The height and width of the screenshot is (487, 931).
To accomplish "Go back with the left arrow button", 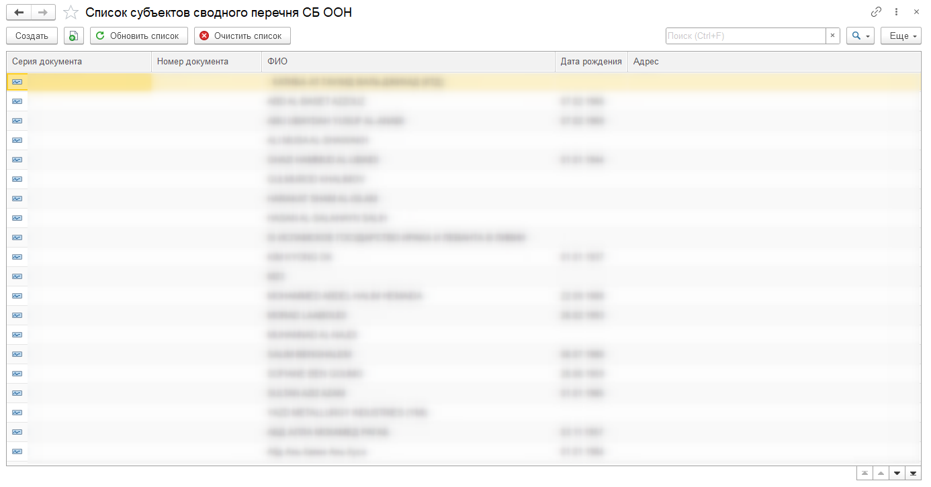I will [x=19, y=12].
